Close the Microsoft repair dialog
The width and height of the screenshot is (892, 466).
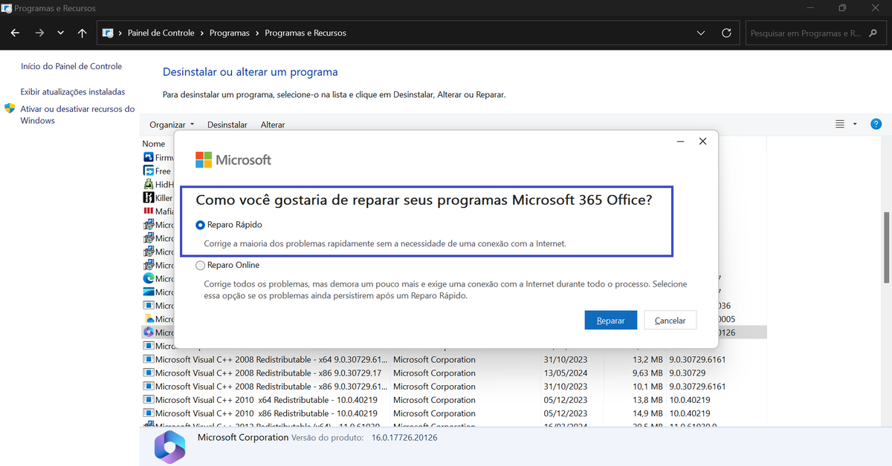click(702, 141)
